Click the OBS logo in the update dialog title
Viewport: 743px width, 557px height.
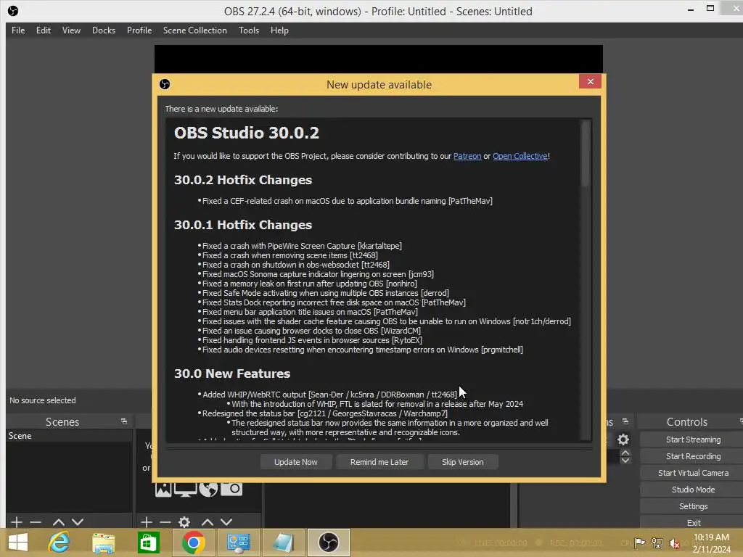pos(165,84)
